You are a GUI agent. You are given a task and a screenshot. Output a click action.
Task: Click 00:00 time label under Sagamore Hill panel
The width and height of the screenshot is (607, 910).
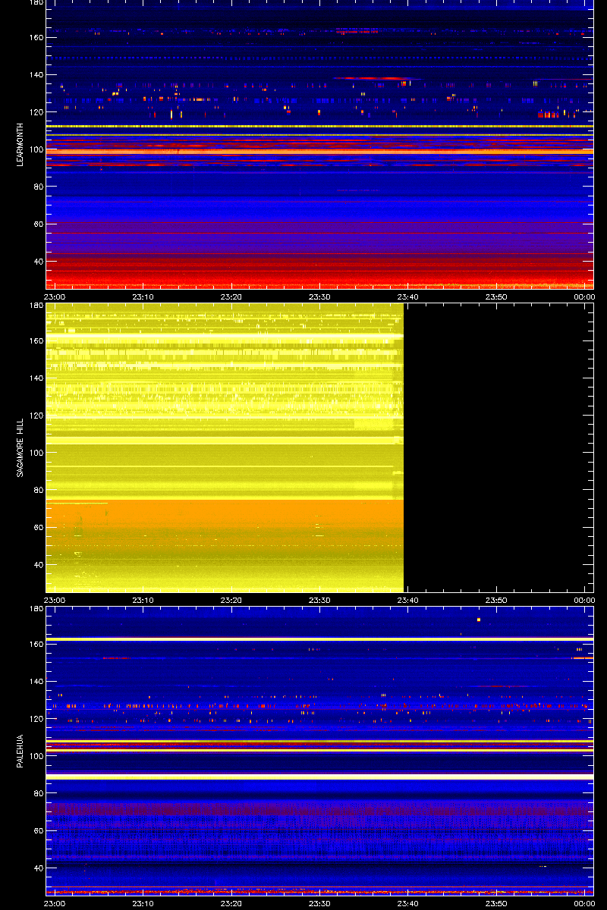584,601
